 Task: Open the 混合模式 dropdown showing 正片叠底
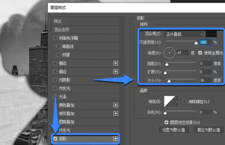184,34
